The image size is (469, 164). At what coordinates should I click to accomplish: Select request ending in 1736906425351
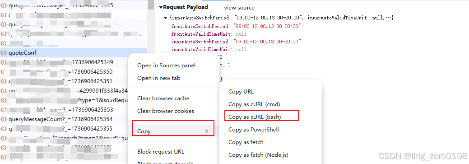point(74,81)
